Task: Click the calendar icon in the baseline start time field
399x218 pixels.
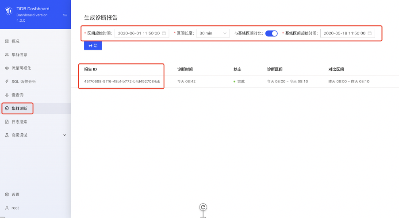Action: tap(370, 33)
